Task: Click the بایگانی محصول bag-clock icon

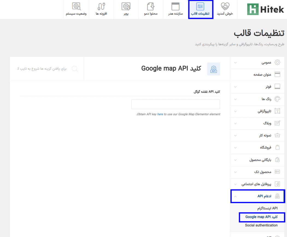Action: (x=277, y=160)
